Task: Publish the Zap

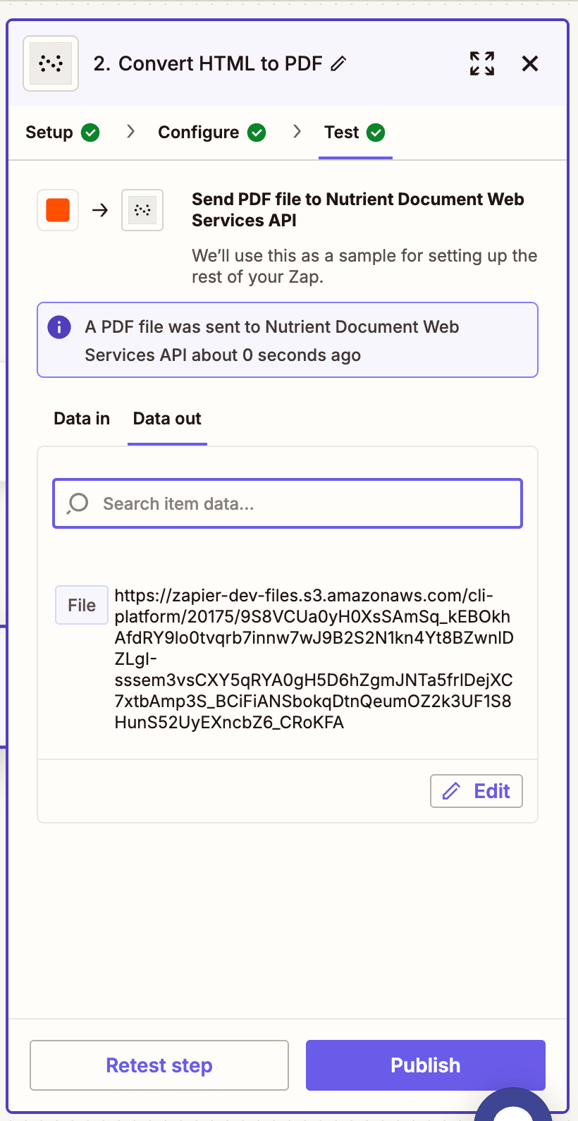Action: click(424, 1065)
